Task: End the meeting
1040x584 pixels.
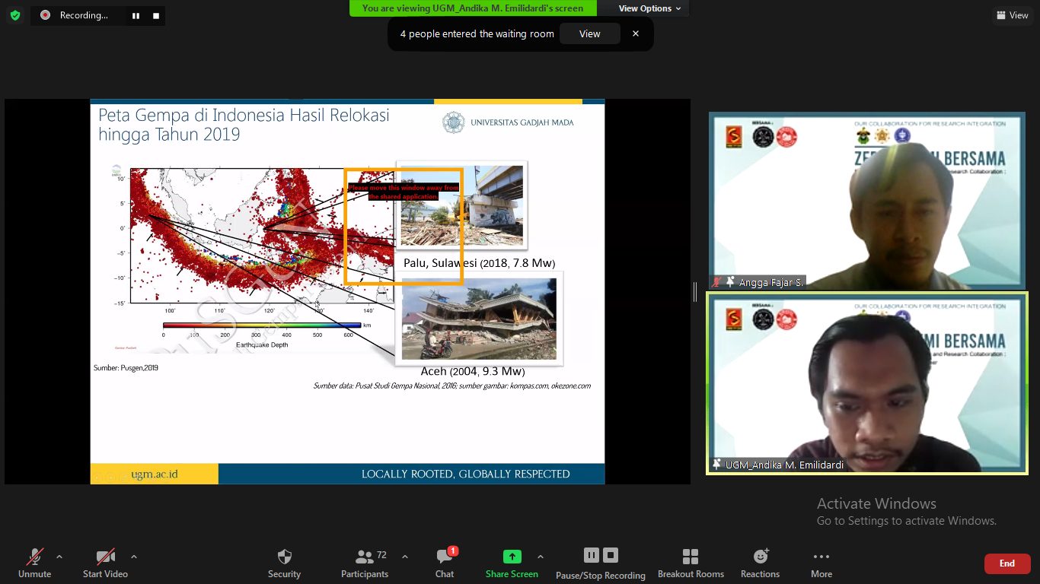Action: [x=1007, y=563]
